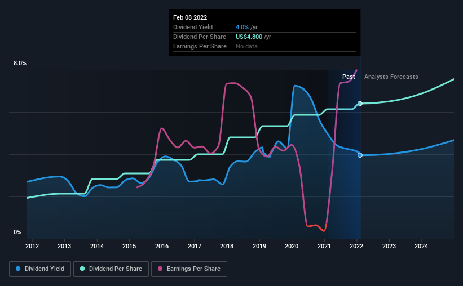
Task: Click the Past region label
Action: point(349,77)
